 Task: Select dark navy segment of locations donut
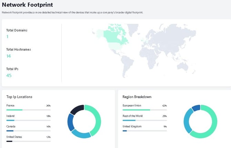tap(77, 109)
